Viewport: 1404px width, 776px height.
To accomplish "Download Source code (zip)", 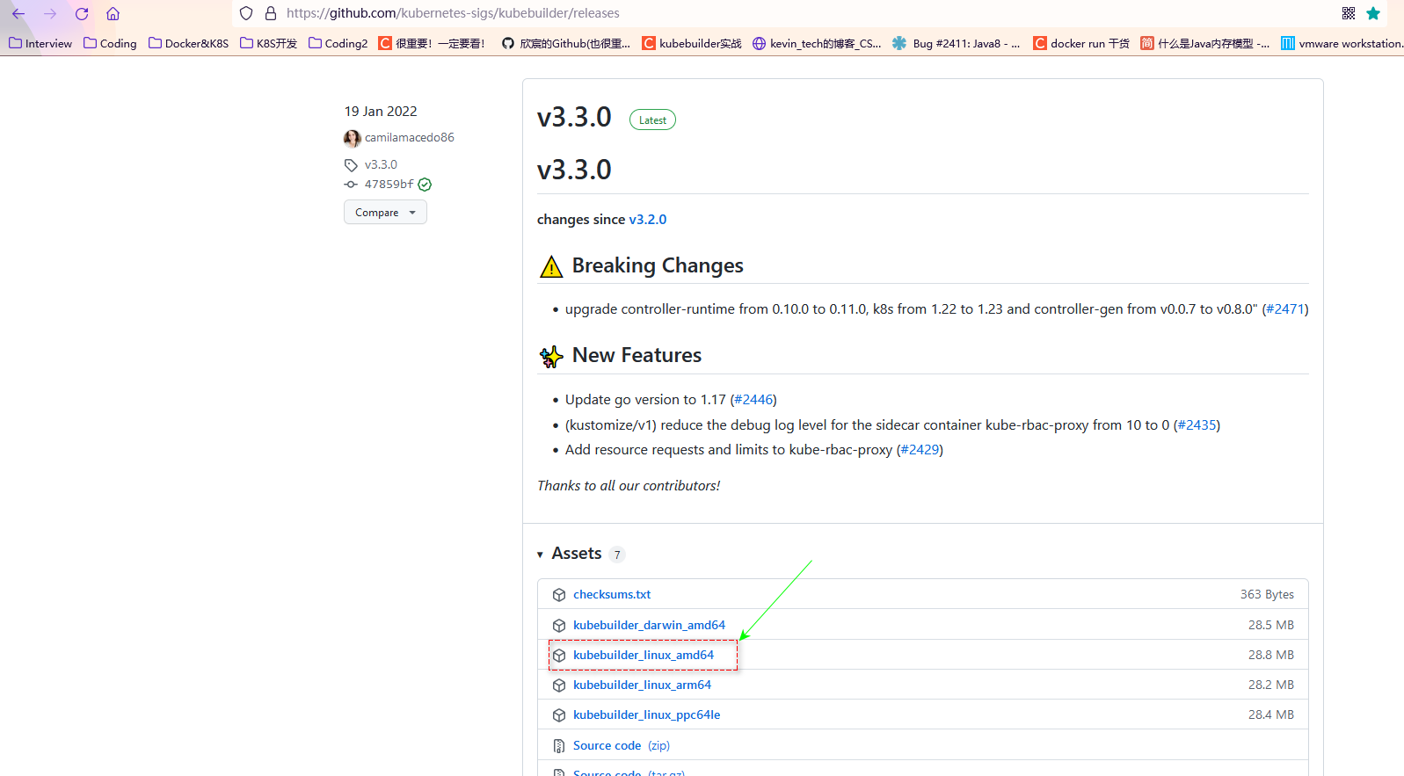I will [622, 745].
